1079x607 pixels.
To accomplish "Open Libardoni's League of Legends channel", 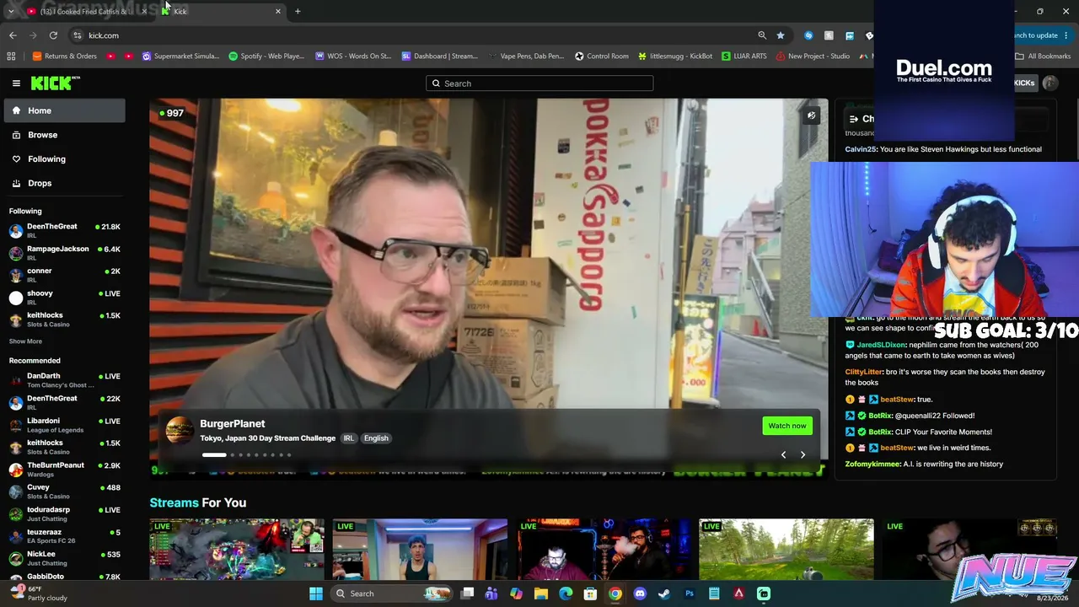I will pyautogui.click(x=65, y=425).
